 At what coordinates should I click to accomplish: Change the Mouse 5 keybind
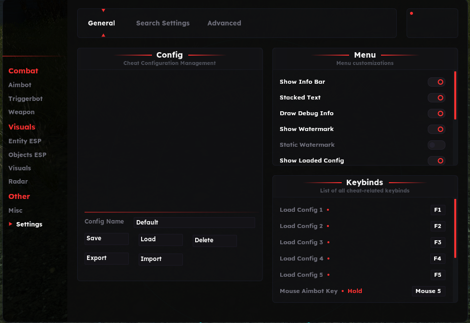pyautogui.click(x=428, y=291)
